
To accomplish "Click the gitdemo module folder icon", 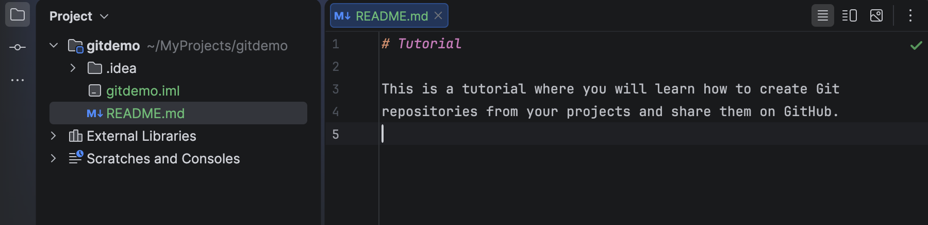I will (x=76, y=46).
